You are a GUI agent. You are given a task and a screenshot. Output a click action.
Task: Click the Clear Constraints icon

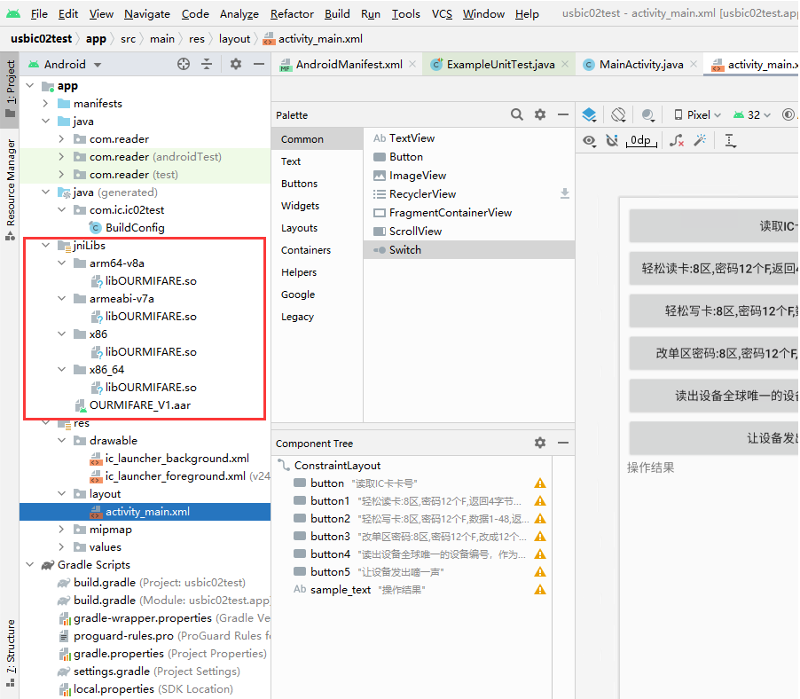[676, 140]
